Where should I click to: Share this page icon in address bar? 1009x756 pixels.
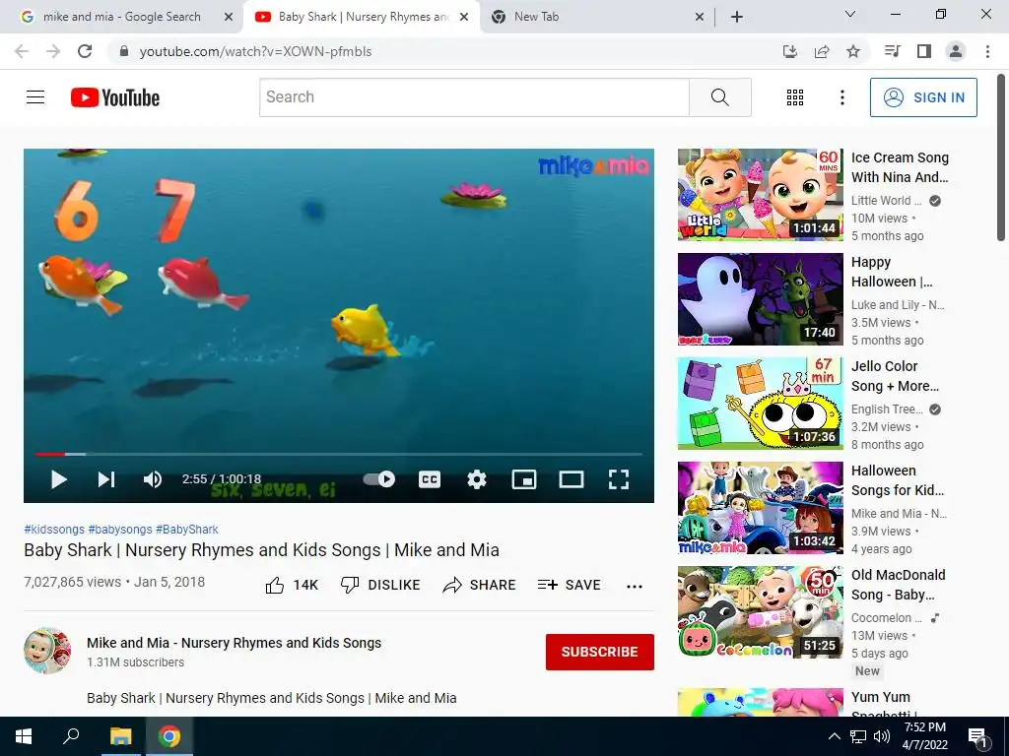click(x=822, y=51)
